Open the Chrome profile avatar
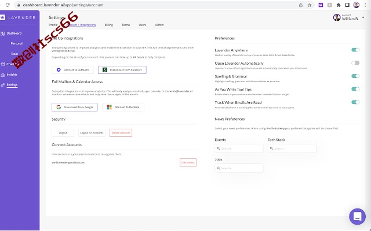 pyautogui.click(x=356, y=5)
